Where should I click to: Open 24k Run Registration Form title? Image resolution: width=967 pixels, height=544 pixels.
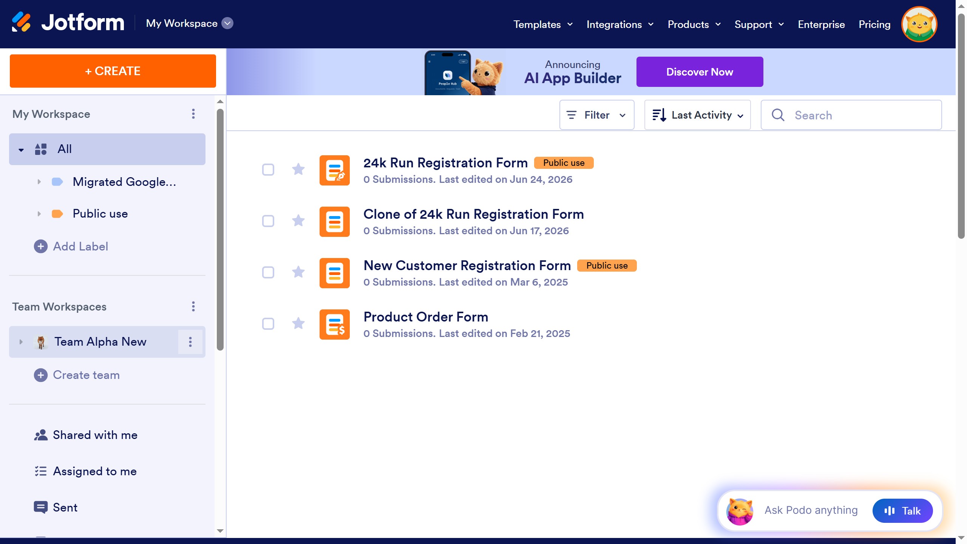(445, 163)
